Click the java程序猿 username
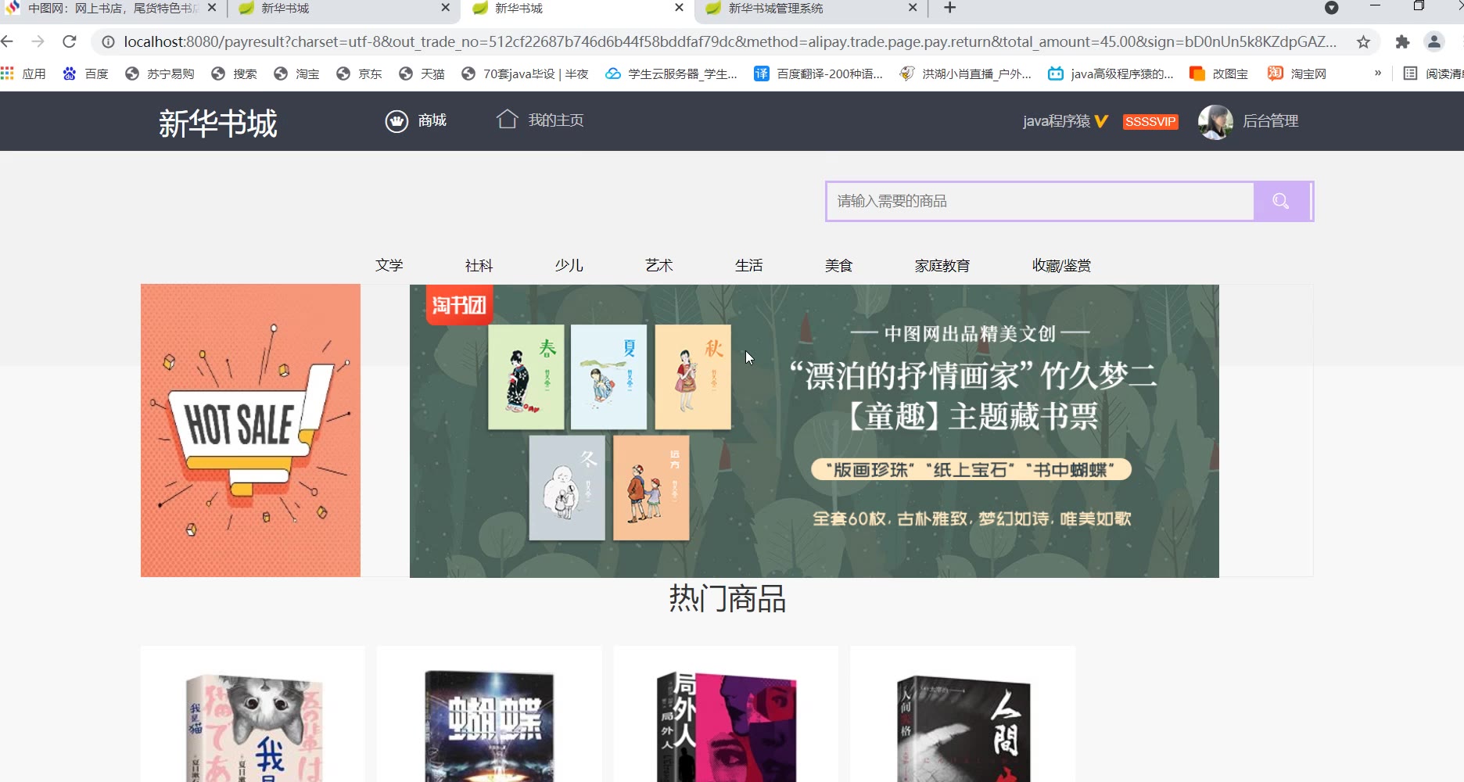The width and height of the screenshot is (1464, 782). (x=1057, y=121)
